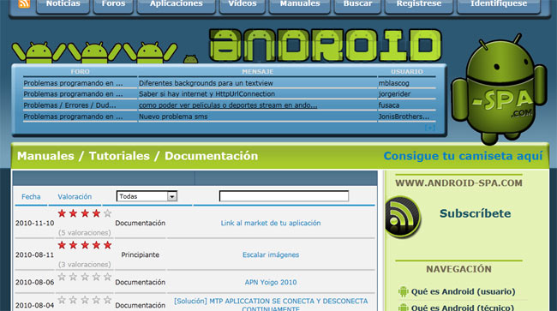Image resolution: width=557 pixels, height=311 pixels.
Task: Open the 'Escalar imágenes' tutorial
Action: (x=271, y=255)
